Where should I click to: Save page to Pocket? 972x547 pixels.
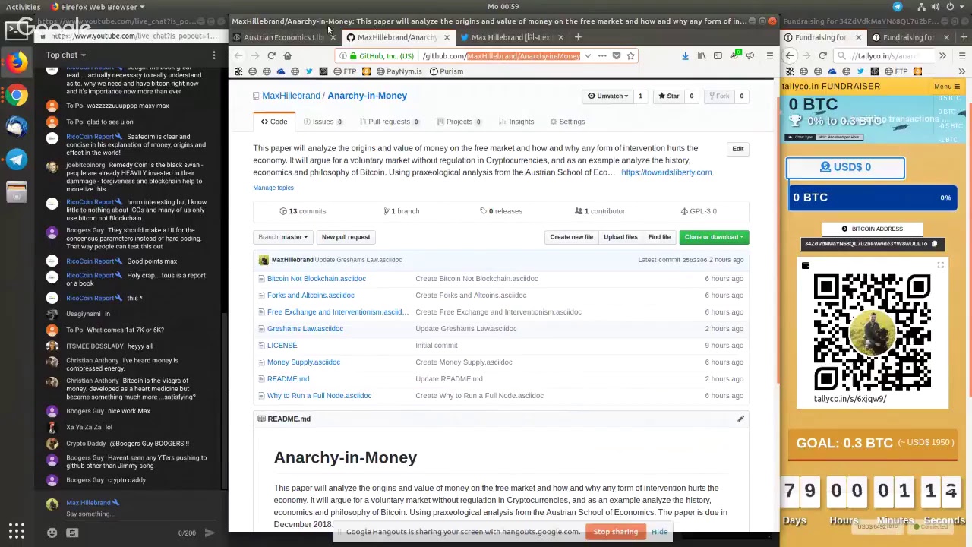(x=617, y=55)
